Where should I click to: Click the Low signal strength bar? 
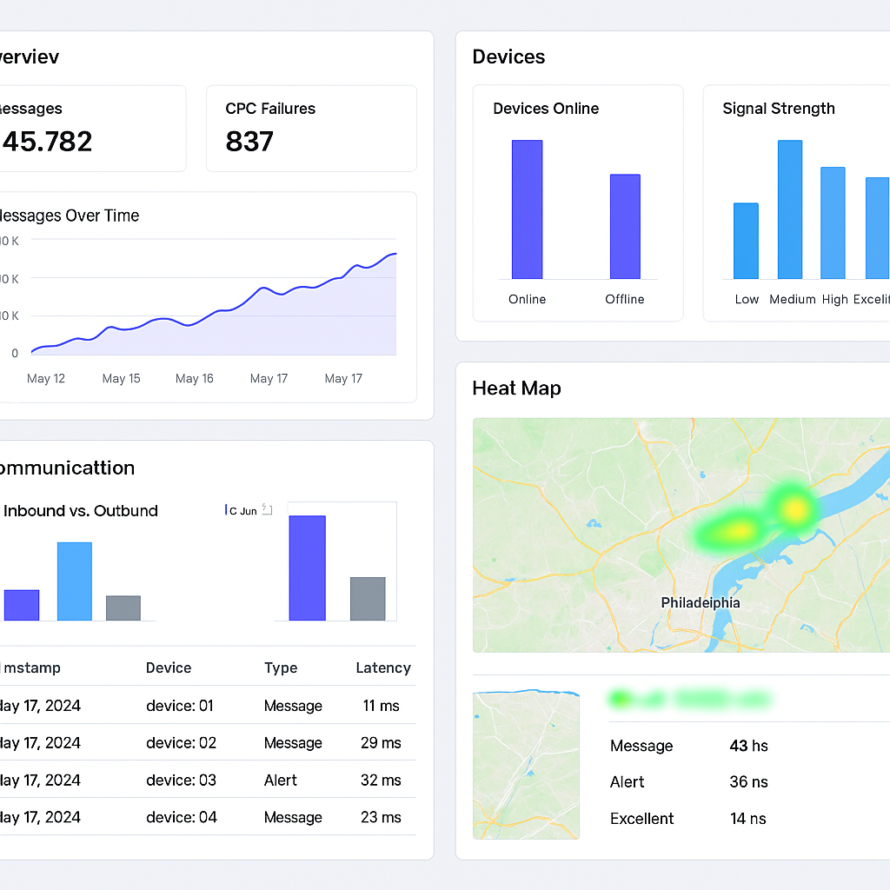(746, 241)
